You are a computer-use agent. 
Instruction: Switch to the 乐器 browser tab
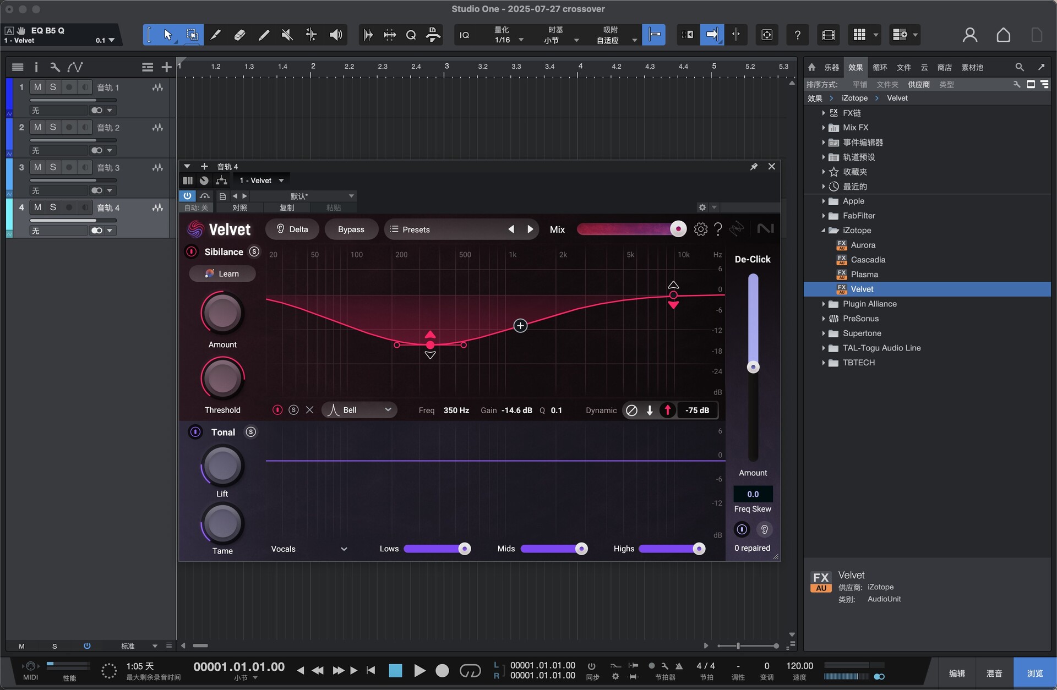point(831,68)
